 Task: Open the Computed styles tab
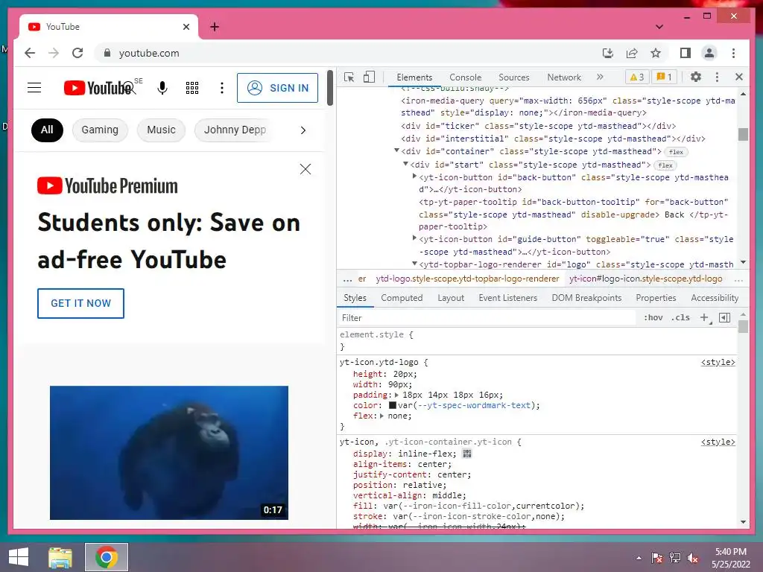pos(402,298)
